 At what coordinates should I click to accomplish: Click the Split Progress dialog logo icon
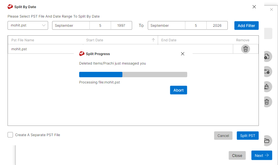pyautogui.click(x=82, y=53)
